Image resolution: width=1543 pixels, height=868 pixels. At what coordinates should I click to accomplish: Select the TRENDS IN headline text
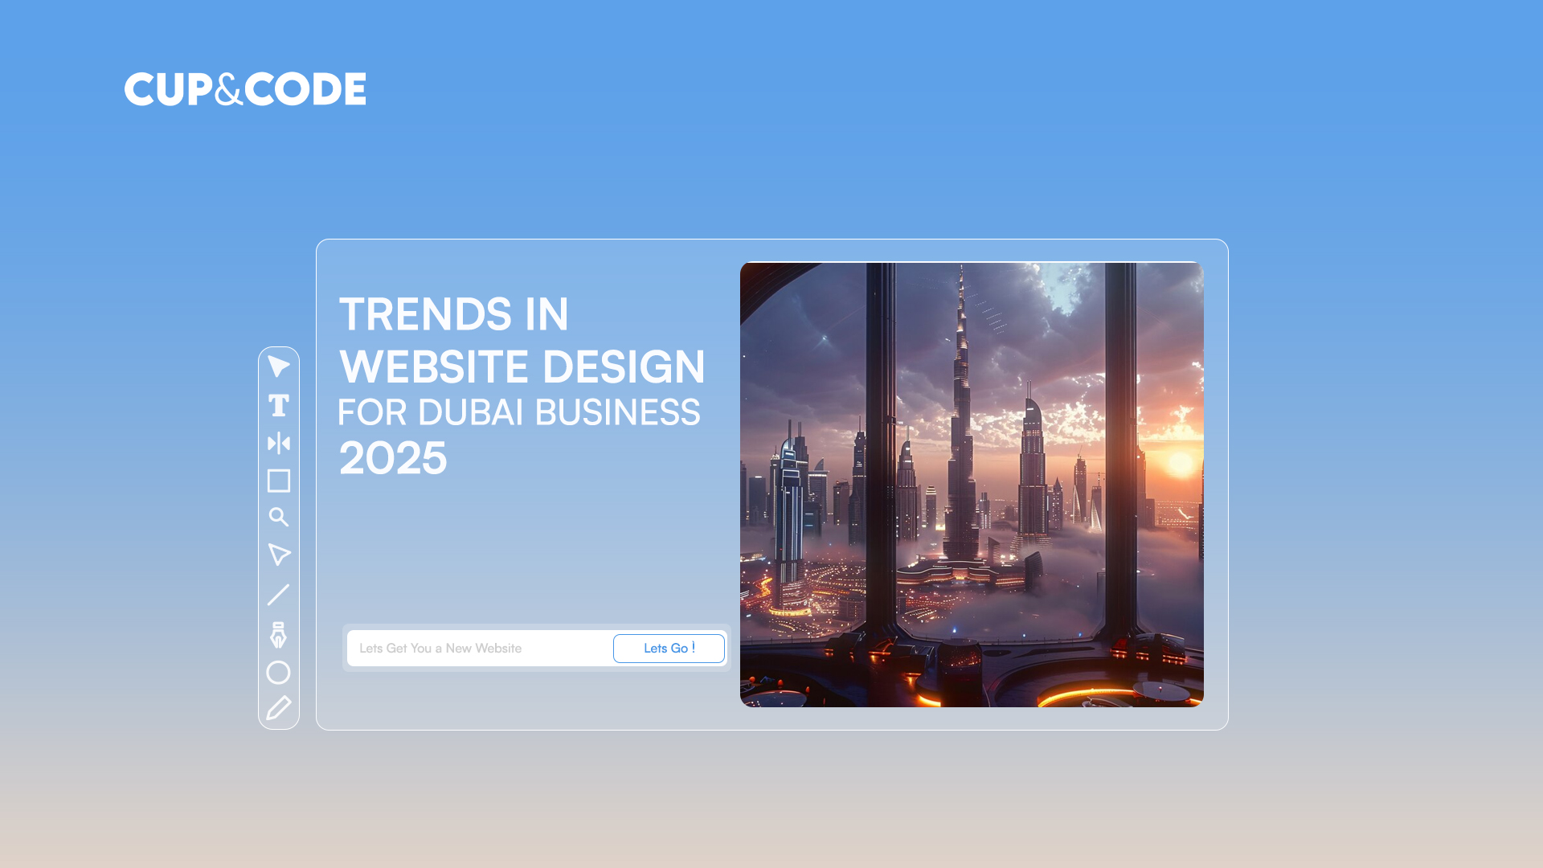455,314
